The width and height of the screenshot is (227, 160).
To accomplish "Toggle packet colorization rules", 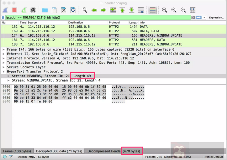I will pos(153,10).
